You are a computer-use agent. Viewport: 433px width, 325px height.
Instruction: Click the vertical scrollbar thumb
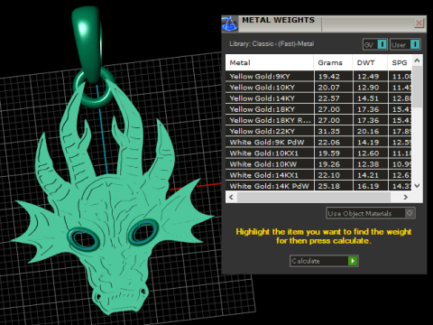[x=417, y=87]
